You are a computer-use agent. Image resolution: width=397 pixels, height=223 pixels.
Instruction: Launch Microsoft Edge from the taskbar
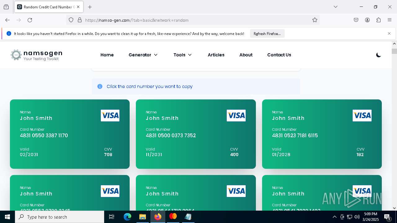click(x=127, y=217)
